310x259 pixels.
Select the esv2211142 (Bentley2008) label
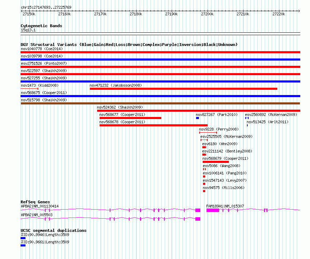[x=227, y=151]
